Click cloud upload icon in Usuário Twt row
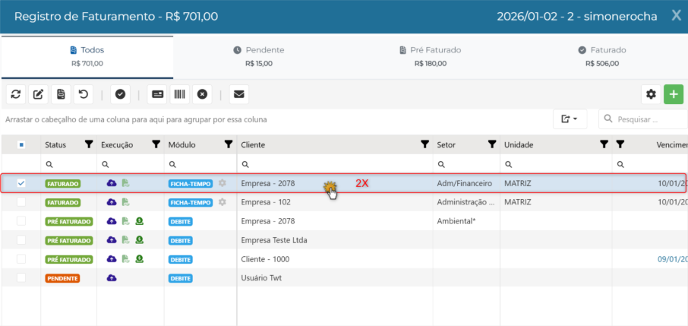The width and height of the screenshot is (688, 326). (x=112, y=278)
